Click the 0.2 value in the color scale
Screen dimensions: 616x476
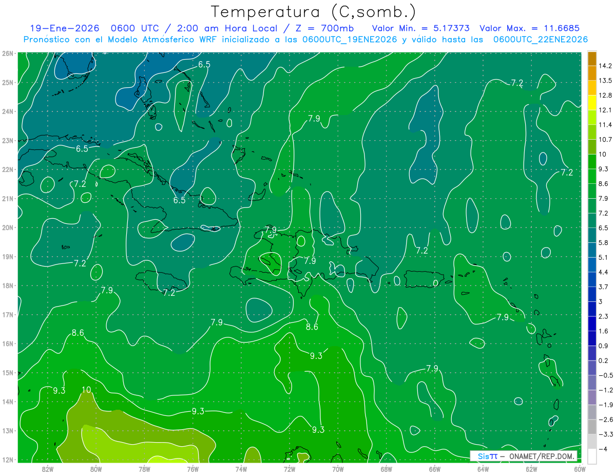603,360
